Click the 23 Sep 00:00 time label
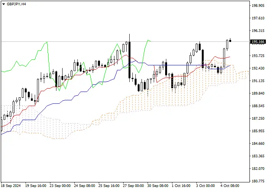The height and width of the screenshot is (190, 267). tap(60, 186)
